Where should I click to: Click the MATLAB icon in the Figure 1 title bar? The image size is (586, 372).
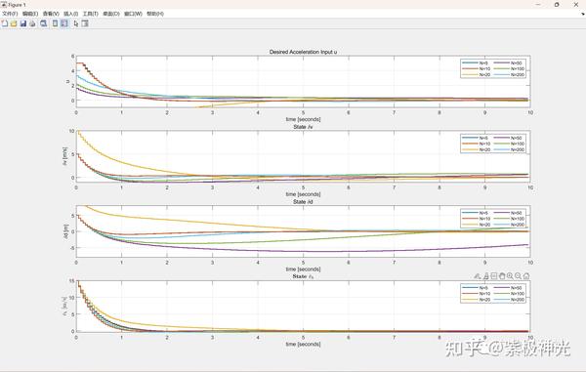click(x=4, y=5)
